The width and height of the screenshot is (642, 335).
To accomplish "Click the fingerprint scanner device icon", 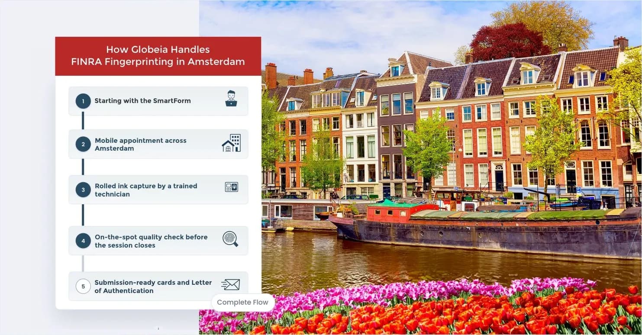I will coord(231,187).
